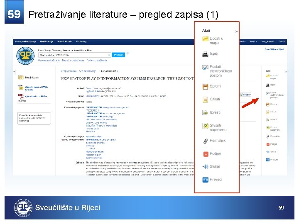Click the broken Diagram image thumbnail
The height and width of the screenshot is (224, 299).
click(245, 95)
